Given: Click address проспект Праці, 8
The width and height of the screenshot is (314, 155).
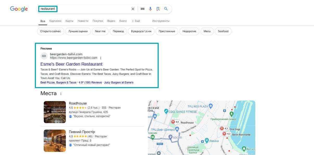Looking at the screenshot, I should (80, 140).
